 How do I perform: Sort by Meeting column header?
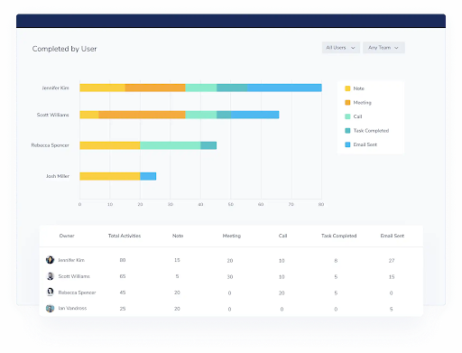[x=232, y=236]
